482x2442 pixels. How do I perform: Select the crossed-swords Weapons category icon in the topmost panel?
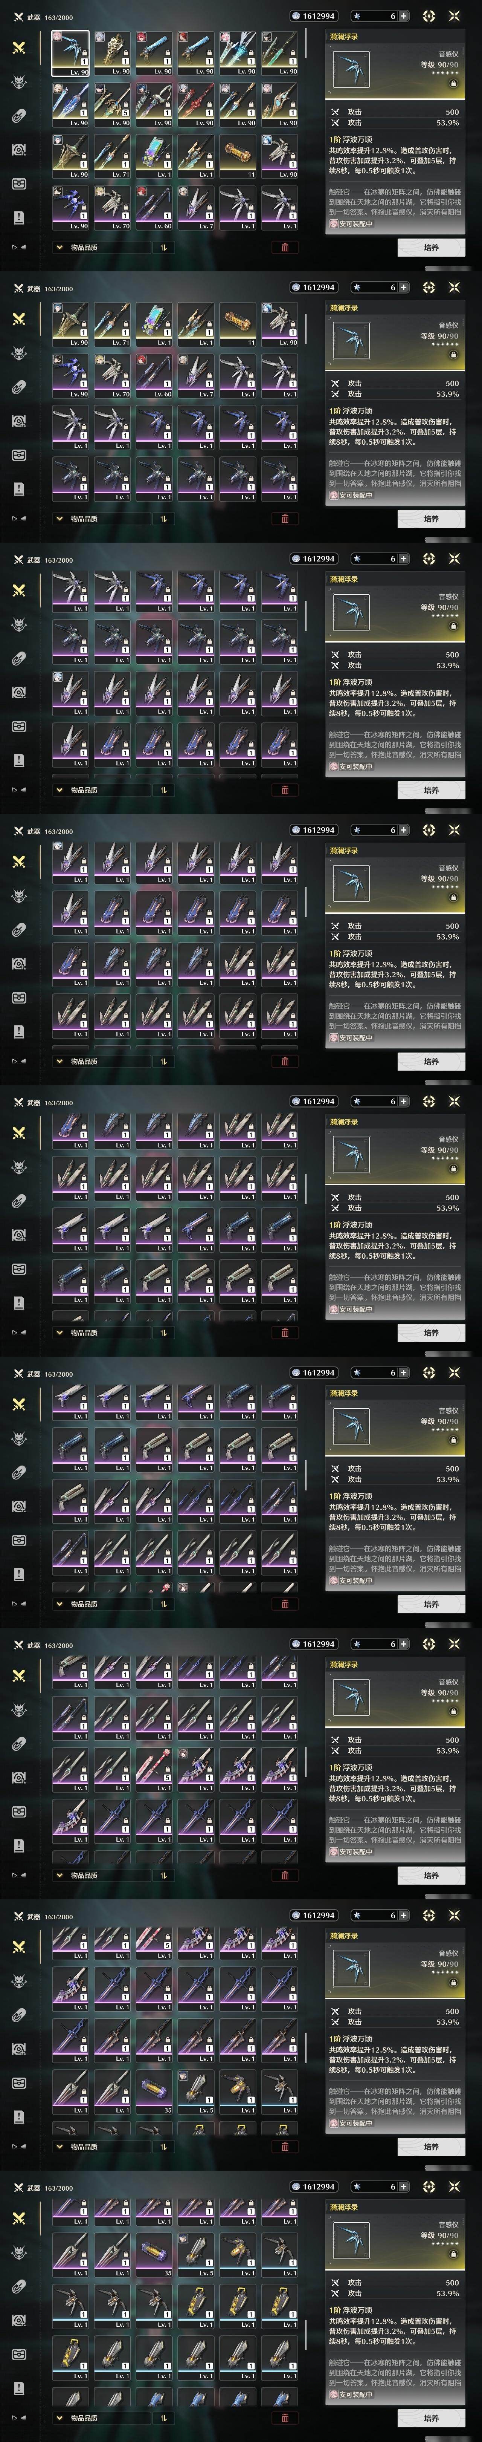pos(19,47)
